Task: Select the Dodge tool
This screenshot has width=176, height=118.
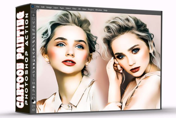Action: click(x=34, y=68)
